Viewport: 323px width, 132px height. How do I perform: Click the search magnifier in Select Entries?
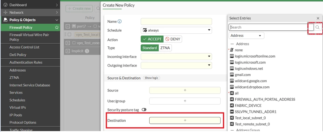coord(318,27)
